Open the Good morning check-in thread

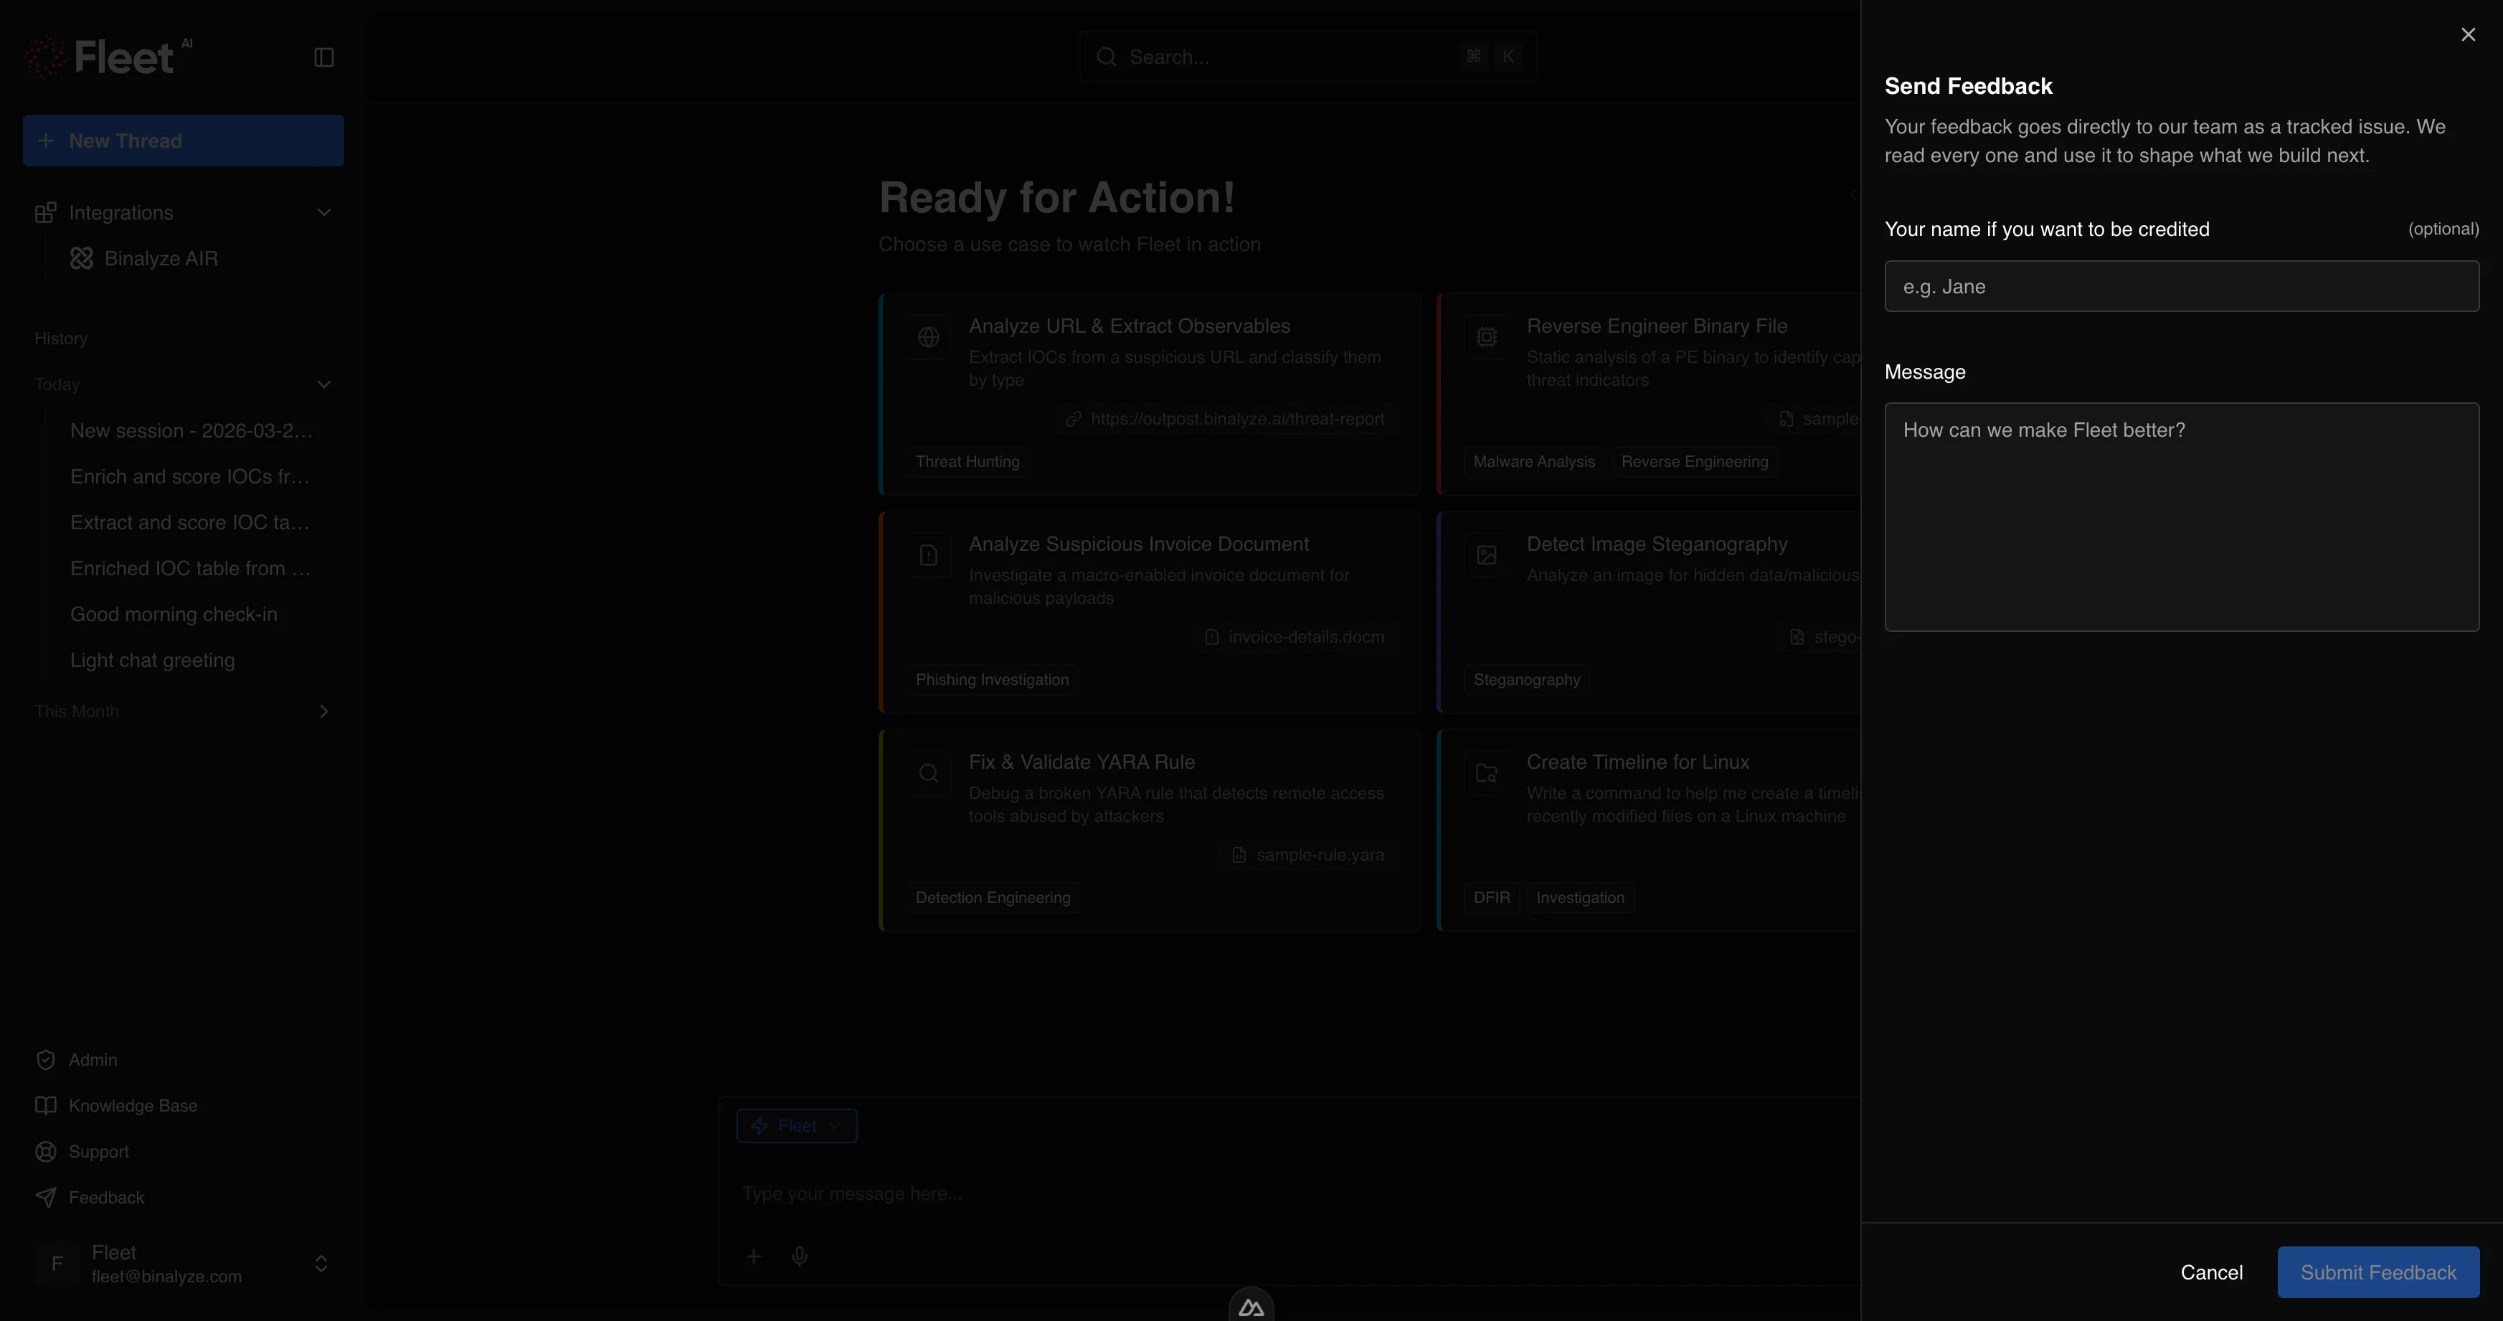[174, 614]
